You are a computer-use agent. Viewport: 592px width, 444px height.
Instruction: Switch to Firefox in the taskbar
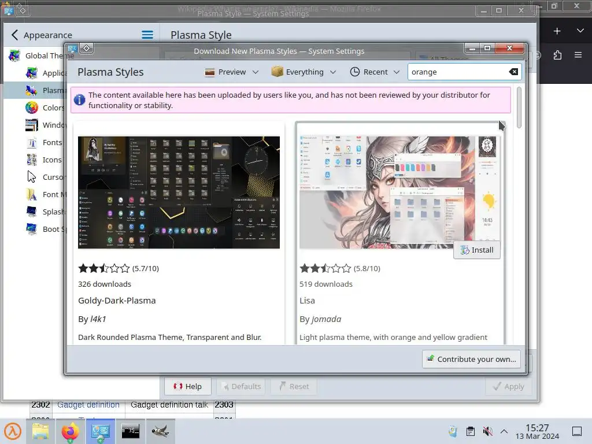(70, 431)
